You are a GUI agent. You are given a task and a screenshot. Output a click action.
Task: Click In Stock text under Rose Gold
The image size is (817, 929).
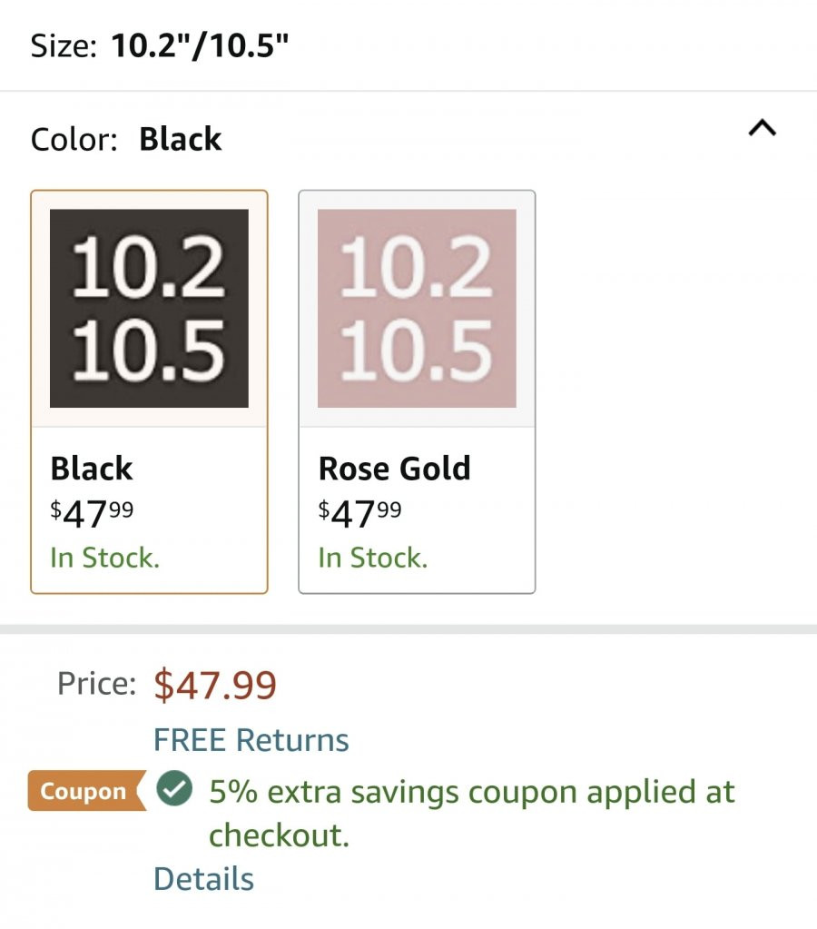(x=373, y=558)
